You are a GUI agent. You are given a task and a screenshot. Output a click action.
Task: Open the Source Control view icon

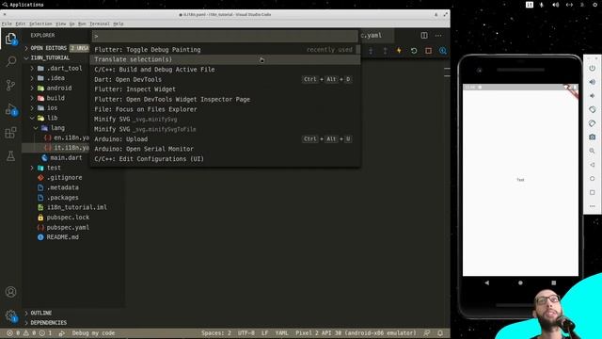[x=10, y=85]
